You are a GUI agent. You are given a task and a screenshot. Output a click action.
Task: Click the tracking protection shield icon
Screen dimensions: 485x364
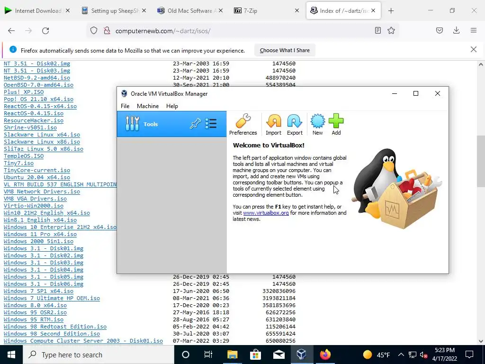click(x=94, y=31)
